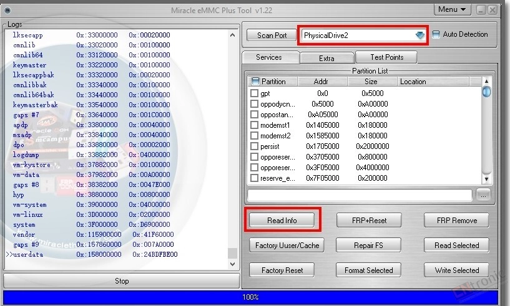
Task: Switch to the Extra tab
Action: (x=326, y=58)
